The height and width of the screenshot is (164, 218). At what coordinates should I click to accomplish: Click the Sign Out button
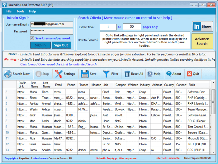click(61, 45)
